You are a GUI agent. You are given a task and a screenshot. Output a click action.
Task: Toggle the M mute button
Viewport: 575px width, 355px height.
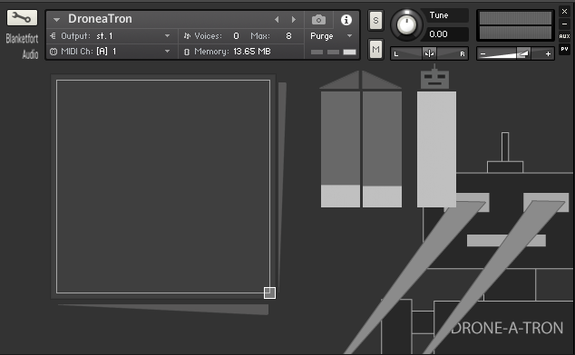click(x=375, y=49)
